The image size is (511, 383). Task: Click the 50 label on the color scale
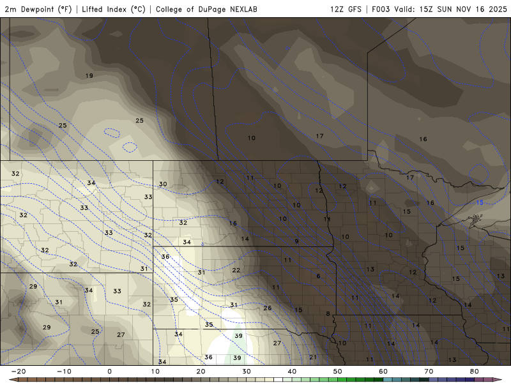coord(338,372)
